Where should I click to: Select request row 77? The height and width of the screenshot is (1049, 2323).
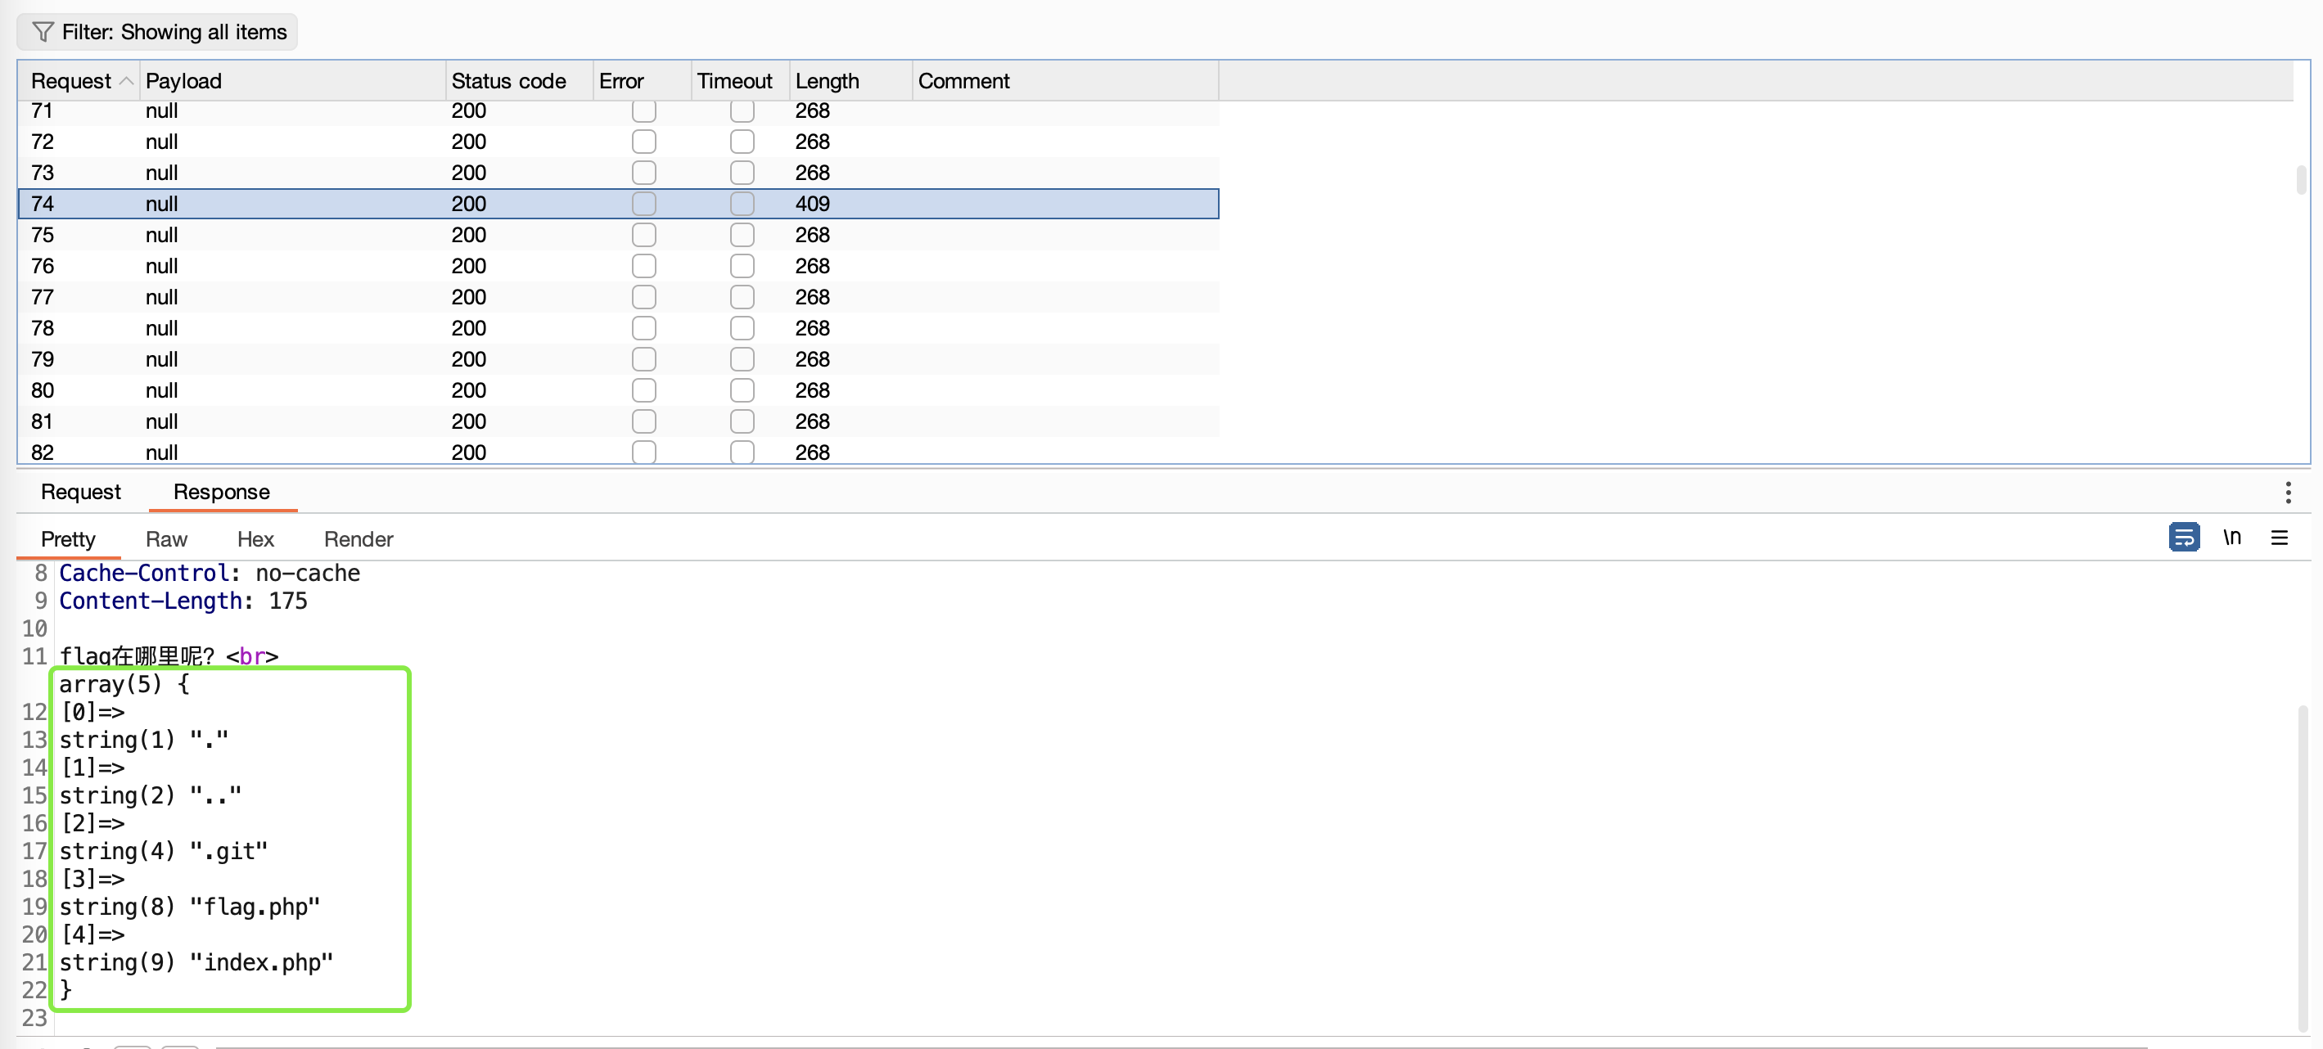[x=619, y=296]
